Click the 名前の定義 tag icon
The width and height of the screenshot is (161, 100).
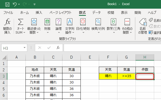point(151,20)
